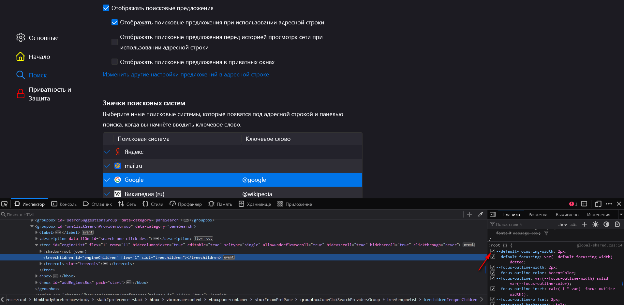Screen dimensions: 624x305
Task: Expand the #shadow-root (open) node
Action: (x=40, y=251)
